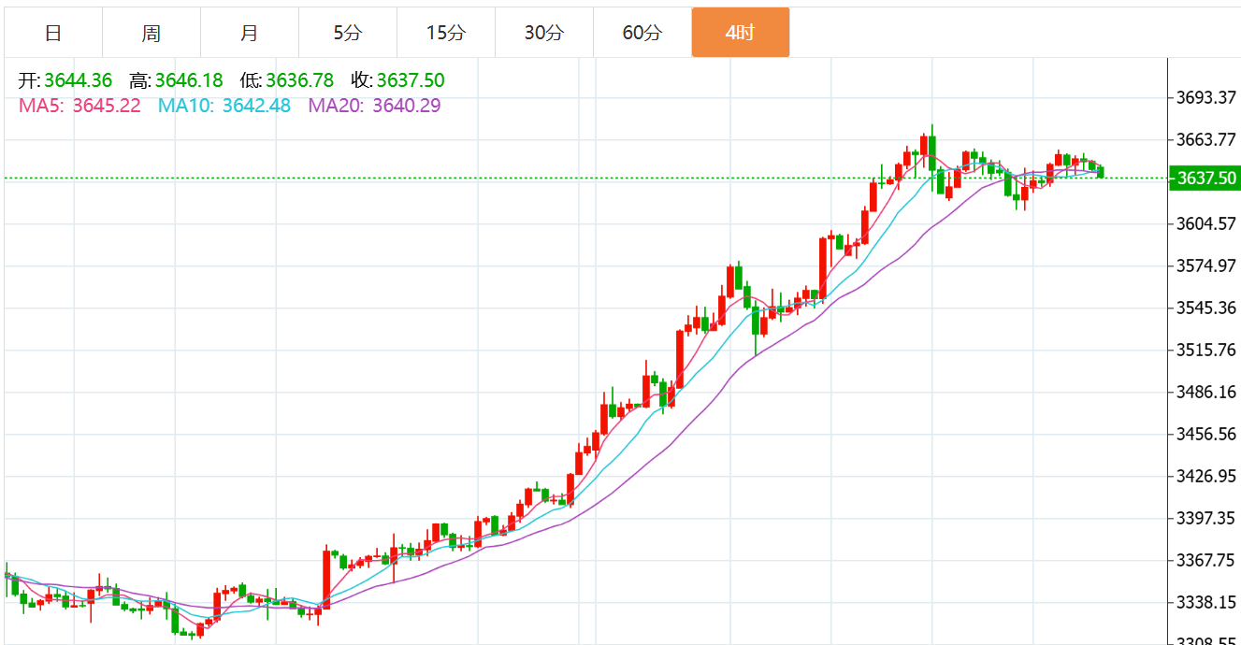Select the 15分 interval tab
This screenshot has width=1241, height=645.
pyautogui.click(x=446, y=33)
